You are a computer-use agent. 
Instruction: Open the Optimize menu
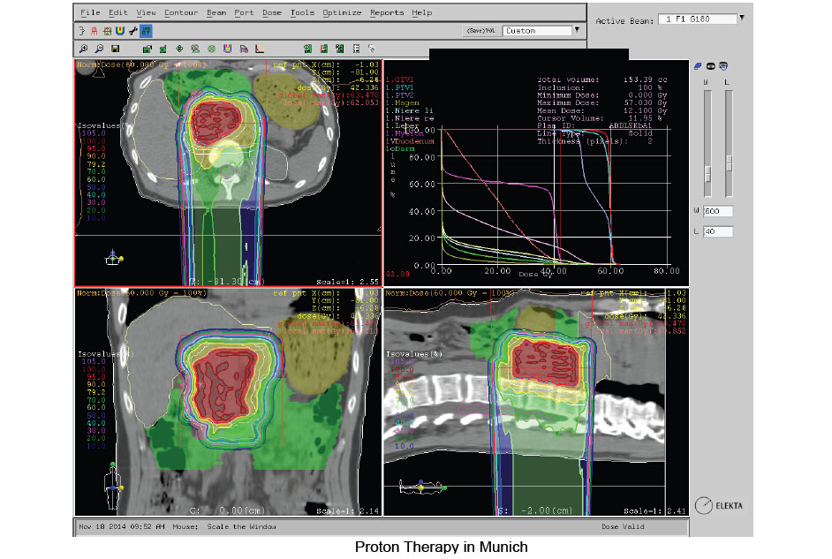tap(342, 12)
